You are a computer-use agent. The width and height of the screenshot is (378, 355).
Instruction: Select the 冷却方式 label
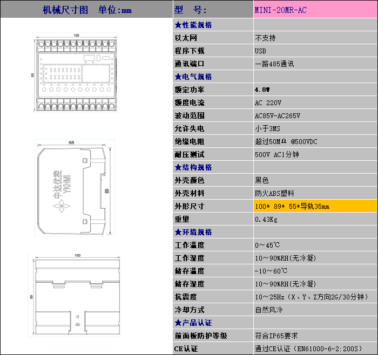(190, 310)
